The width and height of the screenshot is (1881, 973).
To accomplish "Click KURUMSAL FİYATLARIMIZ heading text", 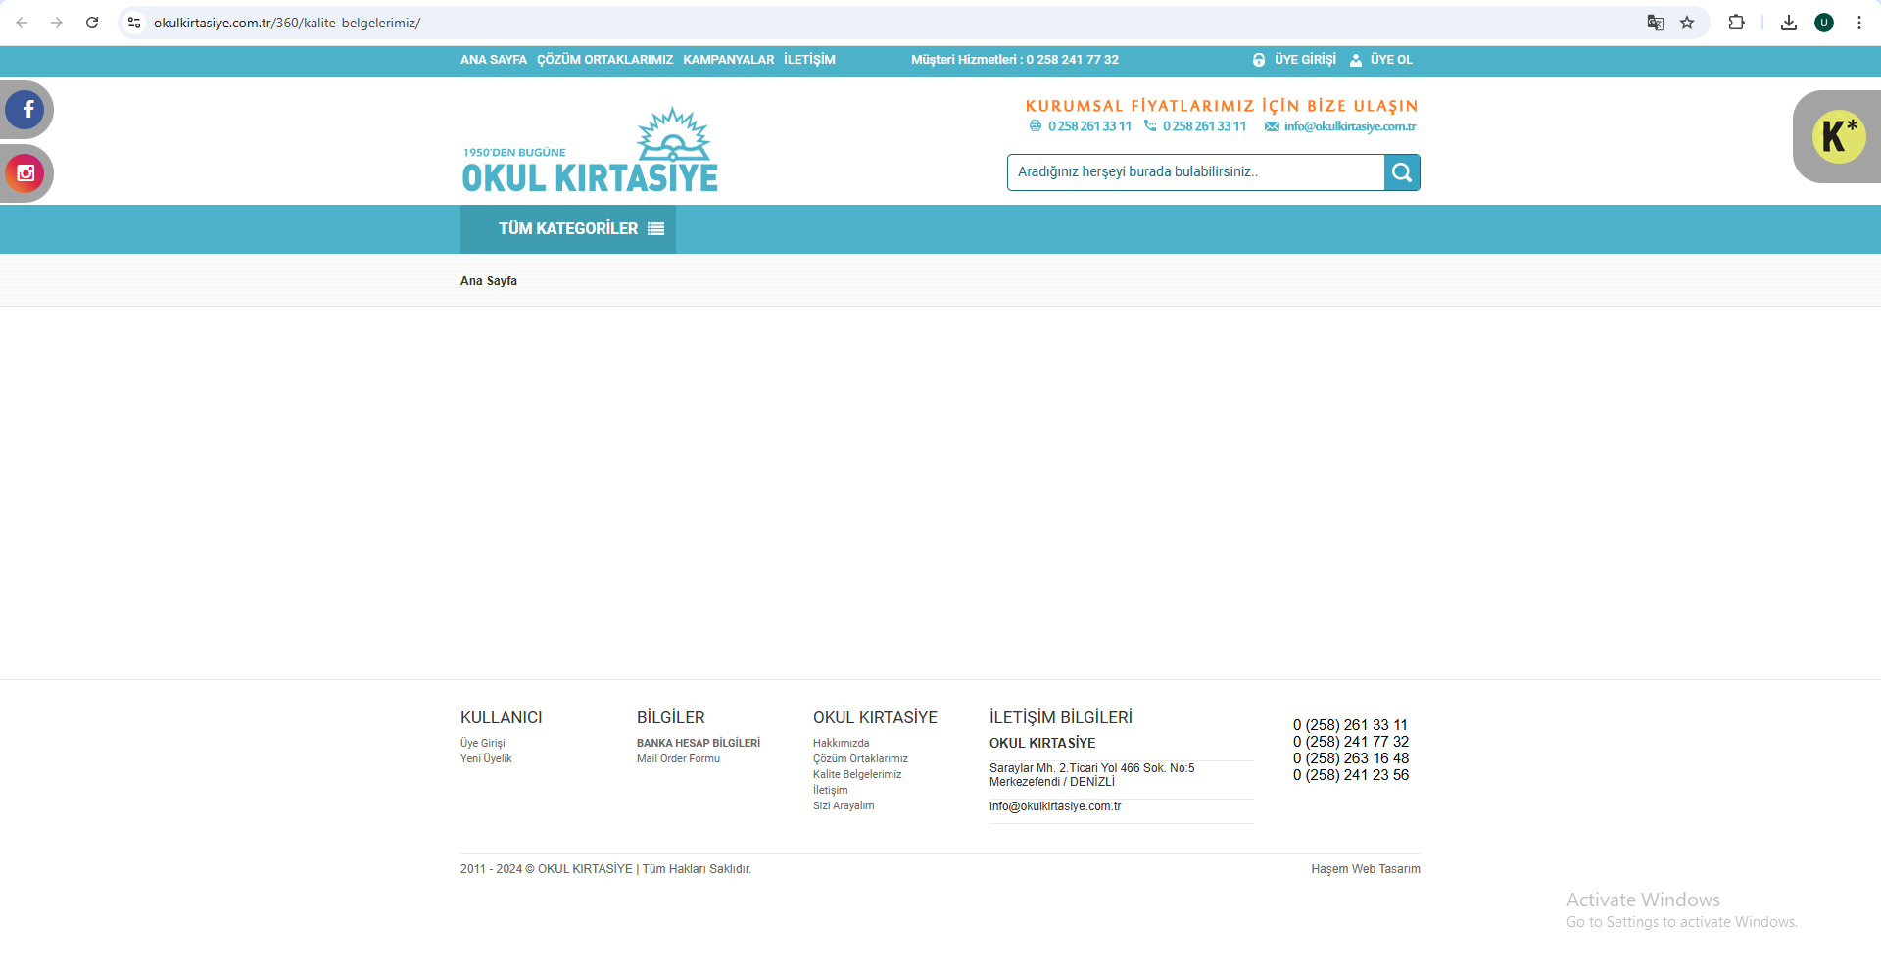I will (1222, 106).
